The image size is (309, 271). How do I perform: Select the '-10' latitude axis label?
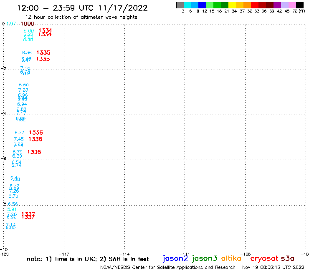tap(4, 250)
